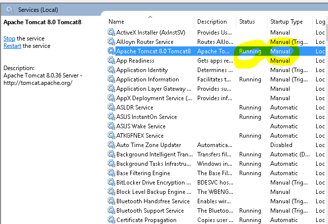Click the 'Automatica...' description cell
328x224 pixels.
[x=215, y=145]
